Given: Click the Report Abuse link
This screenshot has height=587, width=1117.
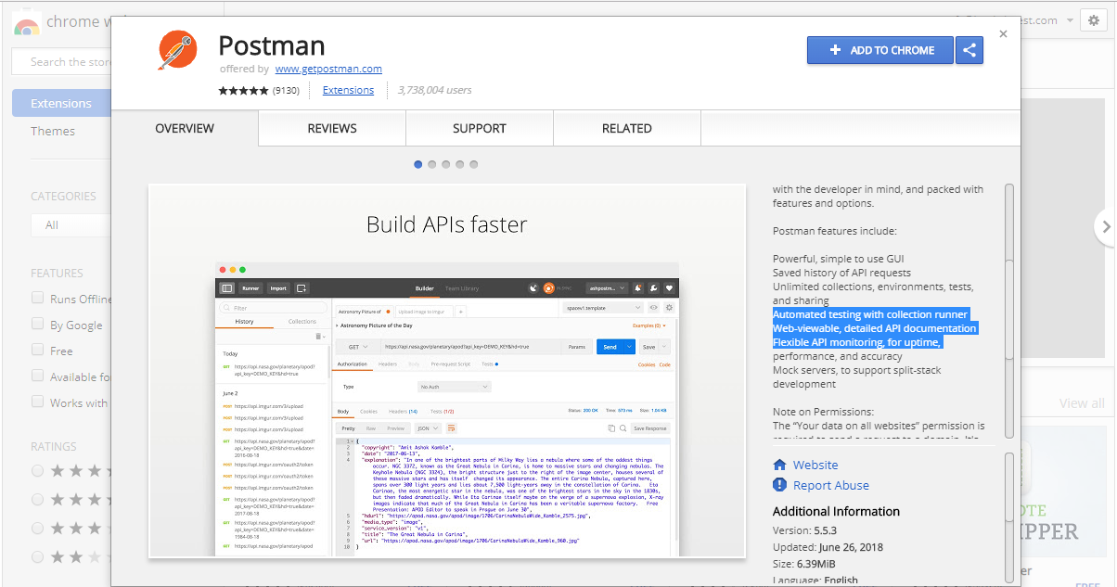Looking at the screenshot, I should pyautogui.click(x=831, y=485).
